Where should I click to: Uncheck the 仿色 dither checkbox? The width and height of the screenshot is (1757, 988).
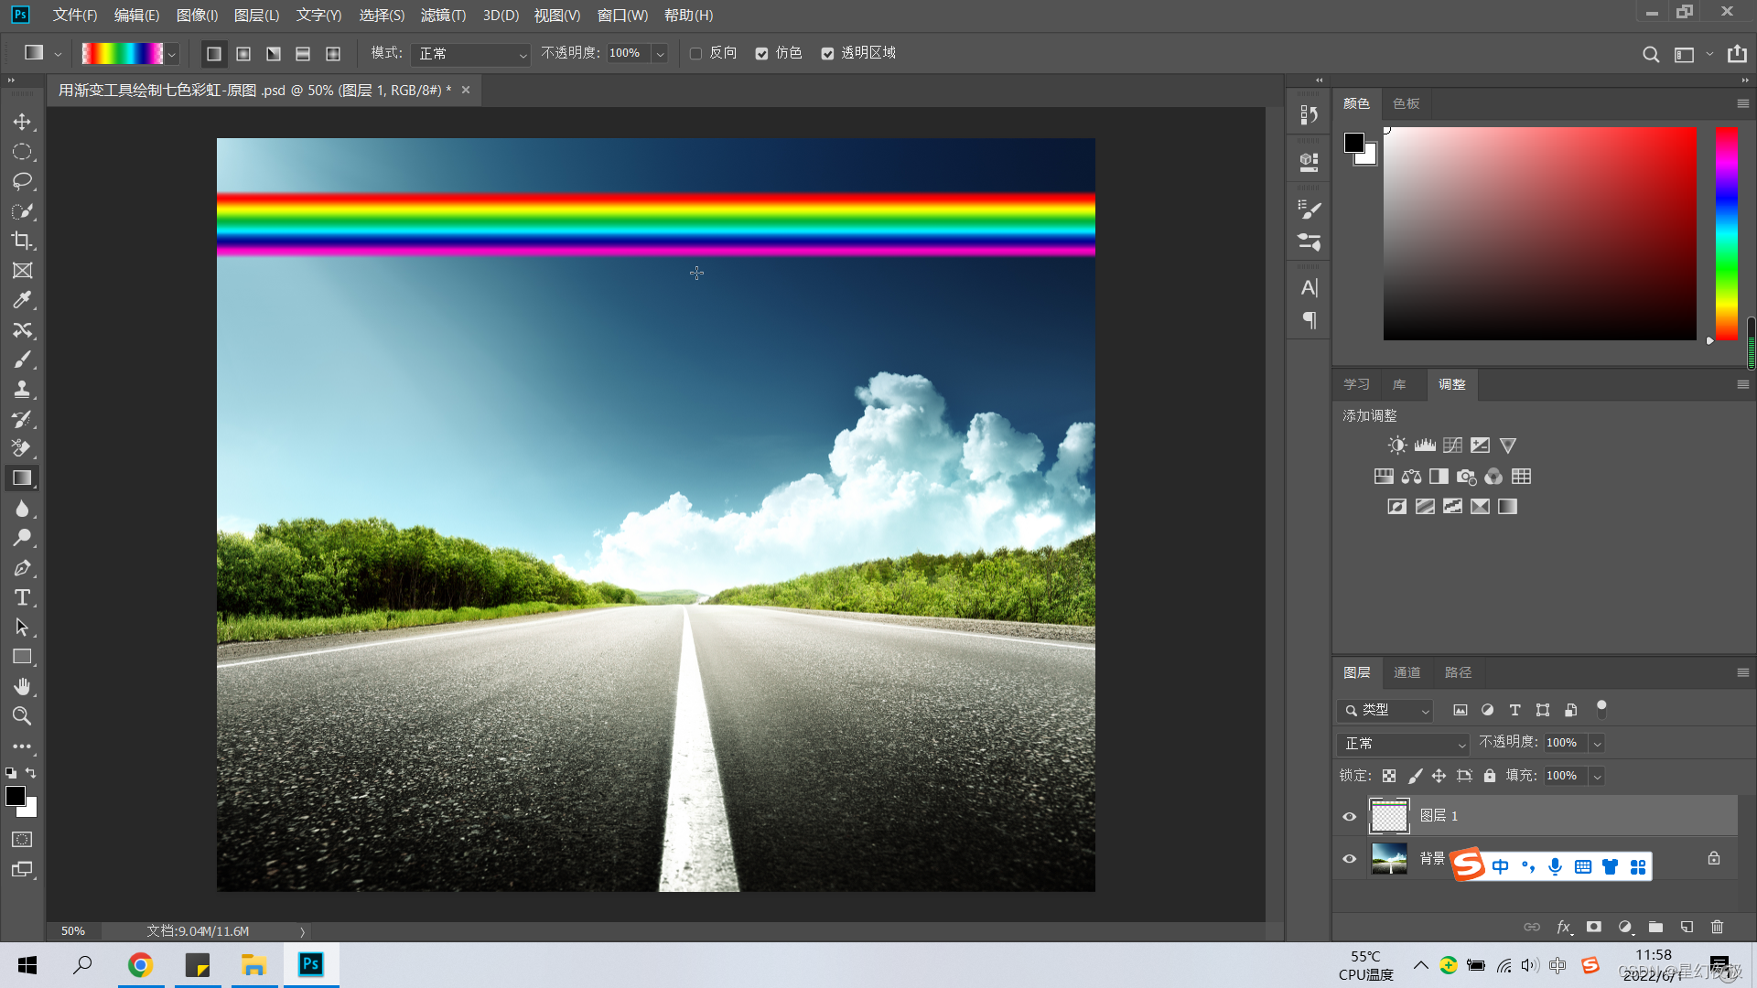[761, 54]
